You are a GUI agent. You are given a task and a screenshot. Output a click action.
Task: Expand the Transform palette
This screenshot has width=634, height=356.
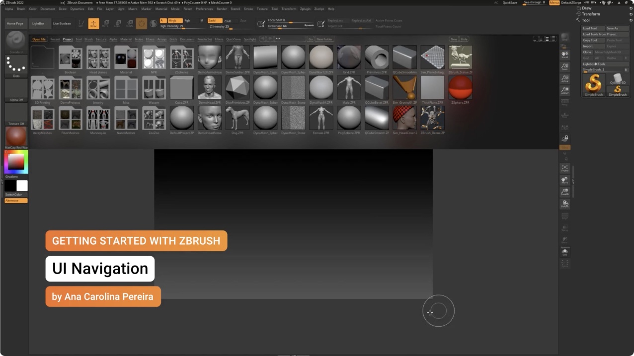tap(590, 14)
